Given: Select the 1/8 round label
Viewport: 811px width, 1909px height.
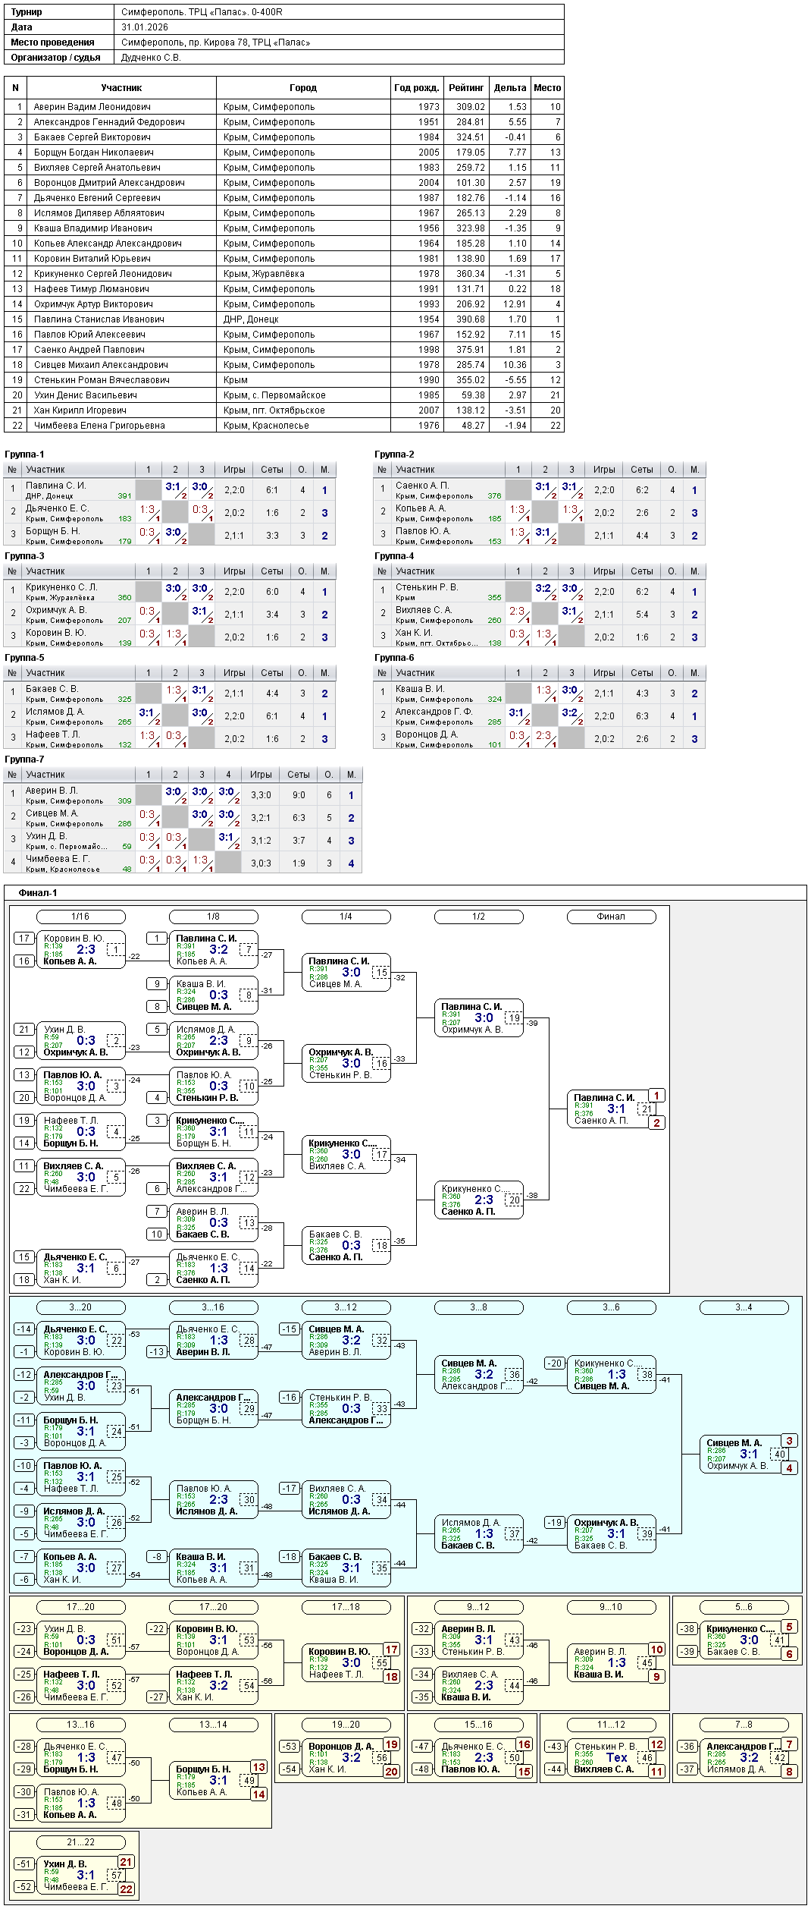Looking at the screenshot, I should [213, 917].
